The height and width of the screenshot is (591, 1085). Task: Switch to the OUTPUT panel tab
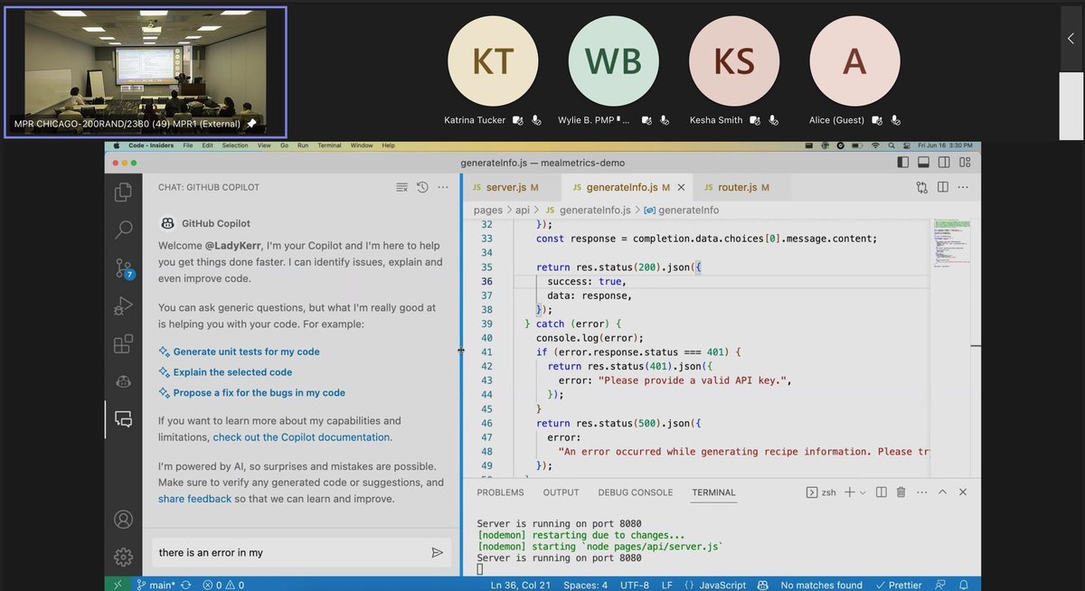point(561,492)
